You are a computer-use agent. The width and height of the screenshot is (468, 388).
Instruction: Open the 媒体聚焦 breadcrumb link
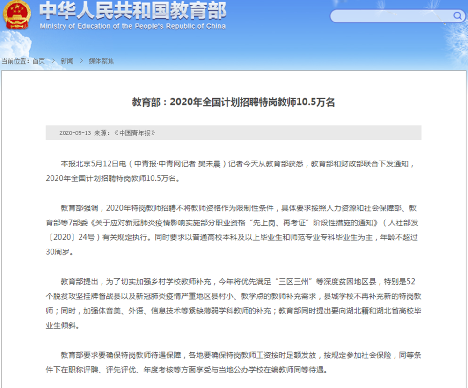point(101,61)
